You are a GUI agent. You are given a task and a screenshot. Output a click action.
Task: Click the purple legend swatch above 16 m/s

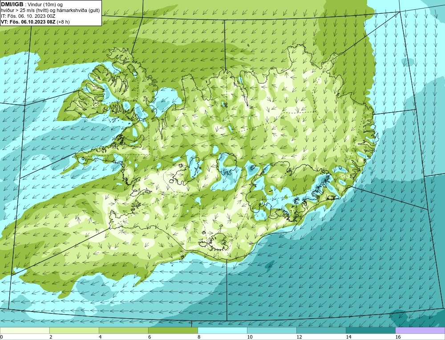[420, 330]
